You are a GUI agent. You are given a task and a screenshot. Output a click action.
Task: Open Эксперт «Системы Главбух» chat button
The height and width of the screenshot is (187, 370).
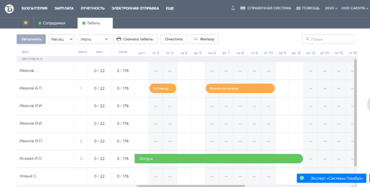[331, 178]
